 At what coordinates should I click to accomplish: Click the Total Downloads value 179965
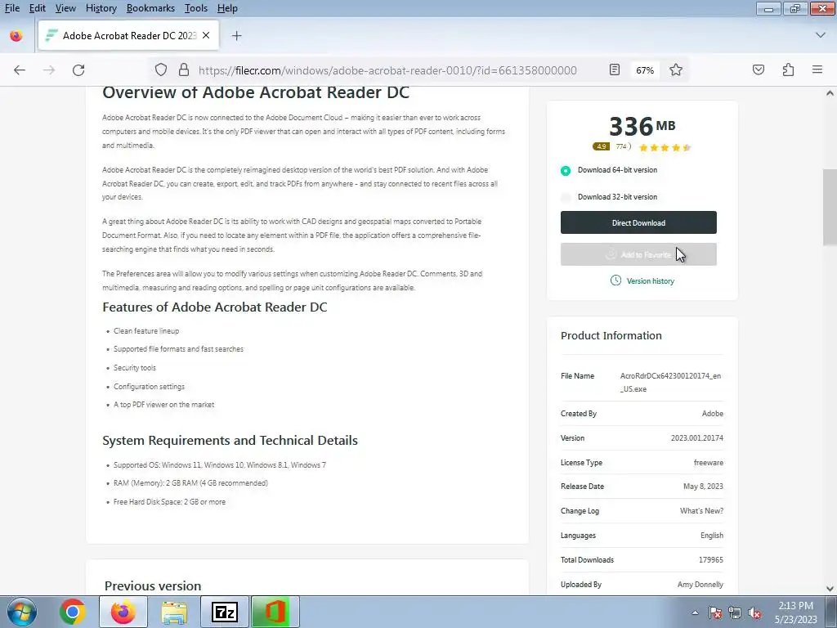(x=710, y=560)
